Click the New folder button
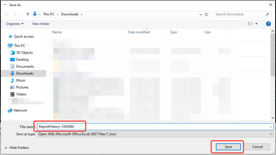 [x=41, y=24]
